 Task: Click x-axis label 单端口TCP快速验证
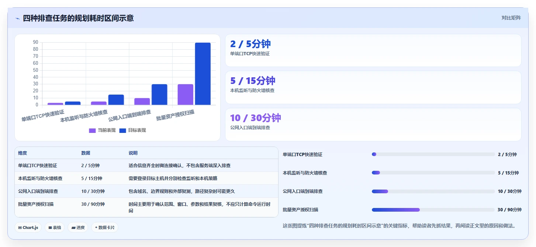pyautogui.click(x=43, y=116)
